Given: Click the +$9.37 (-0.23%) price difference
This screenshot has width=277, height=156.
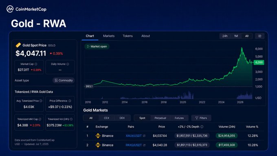Looking at the screenshot, I should click(x=60, y=107).
